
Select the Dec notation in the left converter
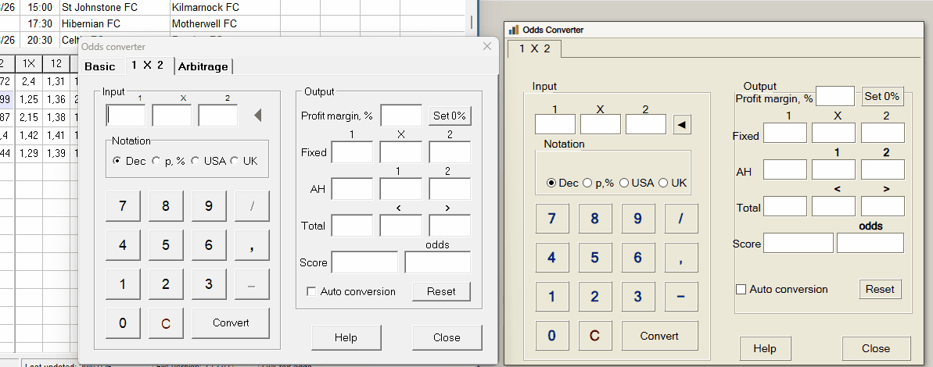click(x=129, y=161)
